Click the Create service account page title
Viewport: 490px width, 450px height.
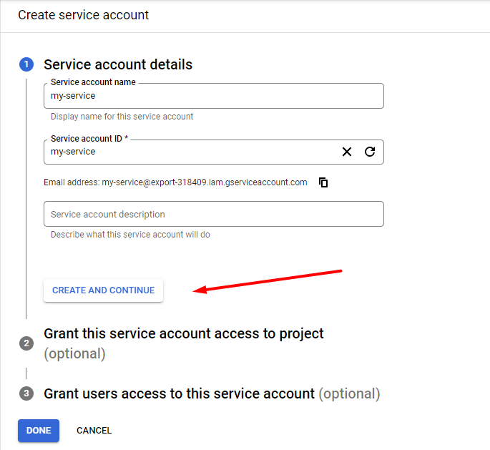click(x=84, y=15)
